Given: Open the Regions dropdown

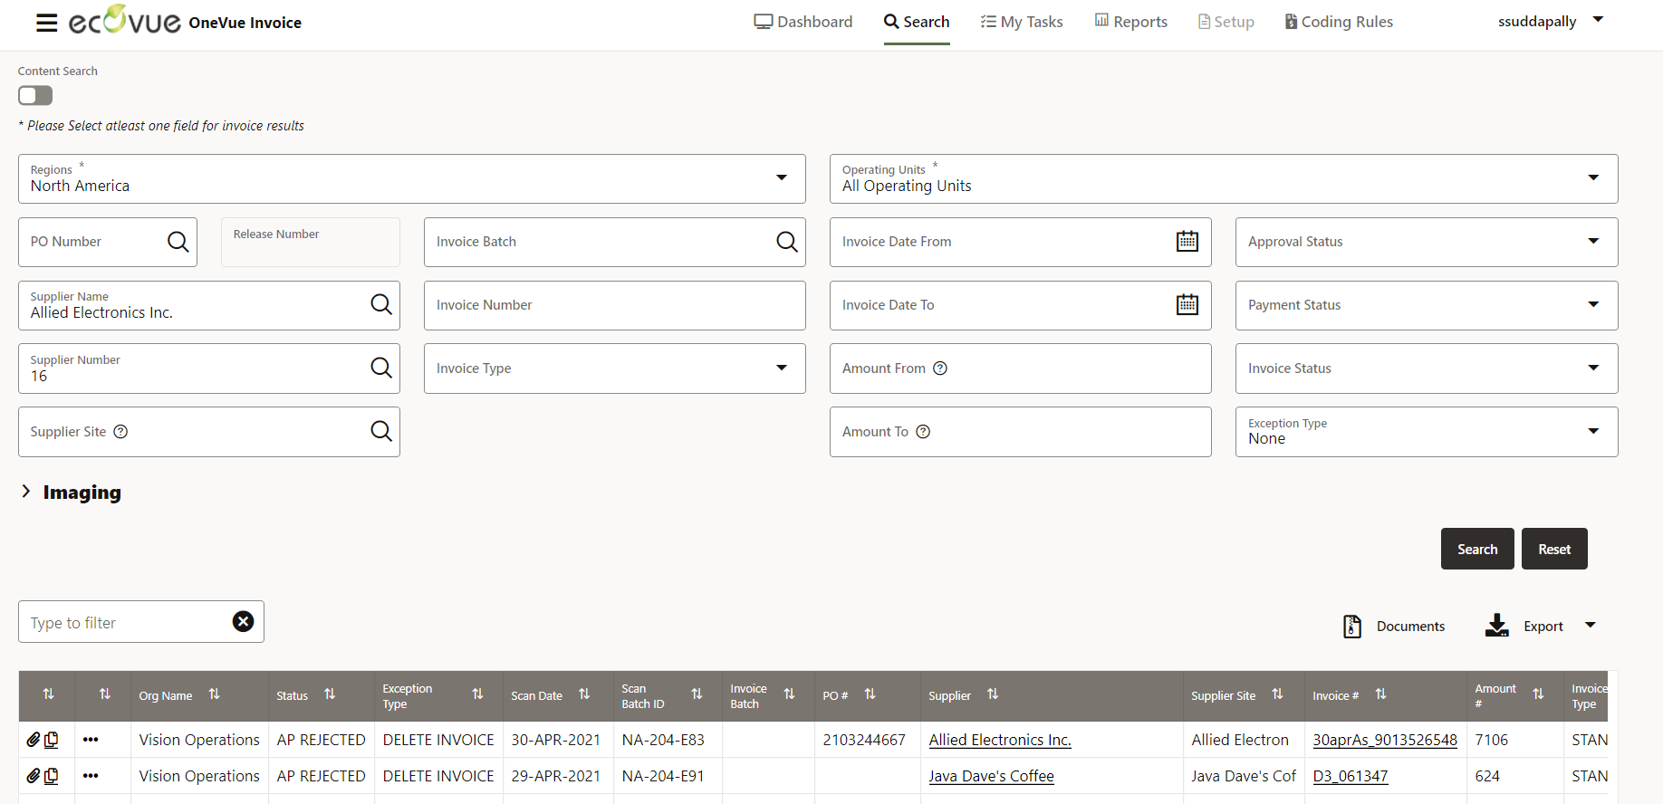Looking at the screenshot, I should (x=781, y=178).
